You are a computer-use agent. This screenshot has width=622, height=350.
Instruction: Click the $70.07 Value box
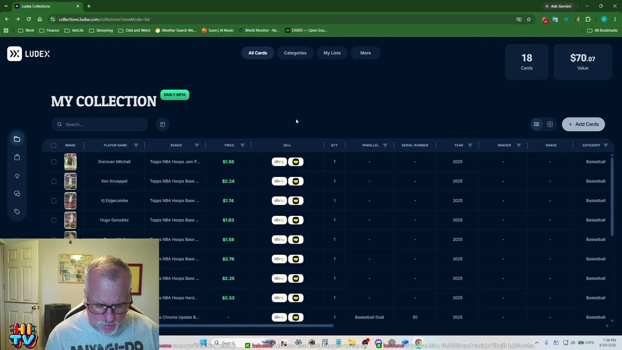pyautogui.click(x=583, y=62)
